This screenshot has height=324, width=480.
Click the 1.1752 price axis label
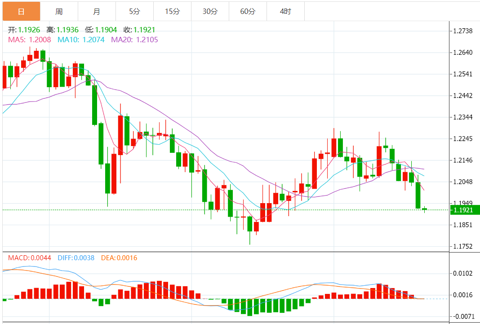point(463,246)
